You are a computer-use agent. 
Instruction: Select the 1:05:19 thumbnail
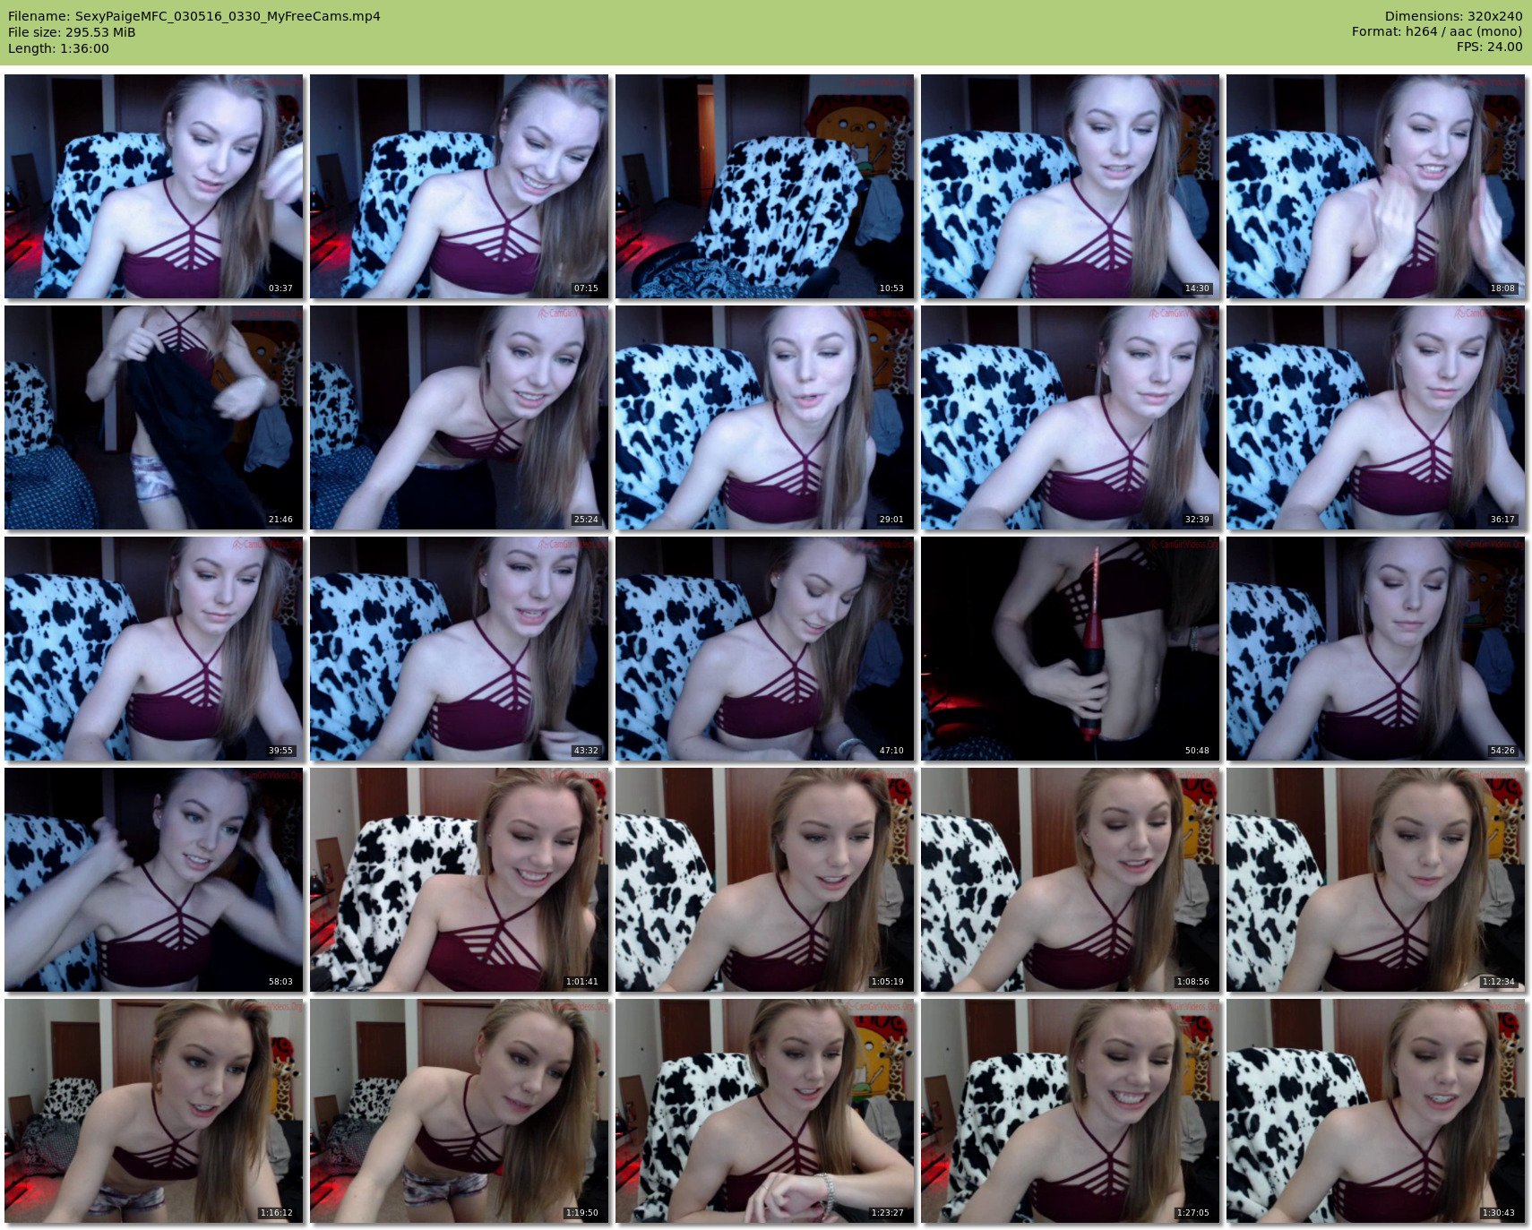tap(765, 880)
